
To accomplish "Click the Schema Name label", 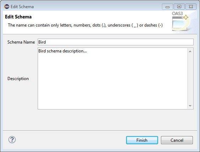I will [x=21, y=42].
